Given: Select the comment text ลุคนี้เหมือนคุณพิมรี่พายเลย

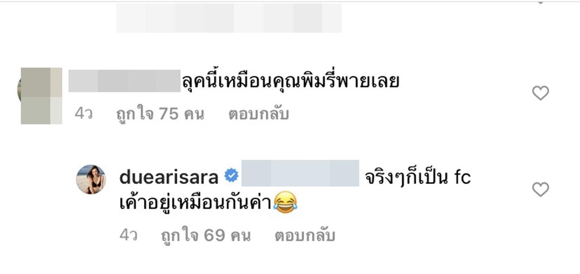Looking at the screenshot, I should tap(290, 81).
